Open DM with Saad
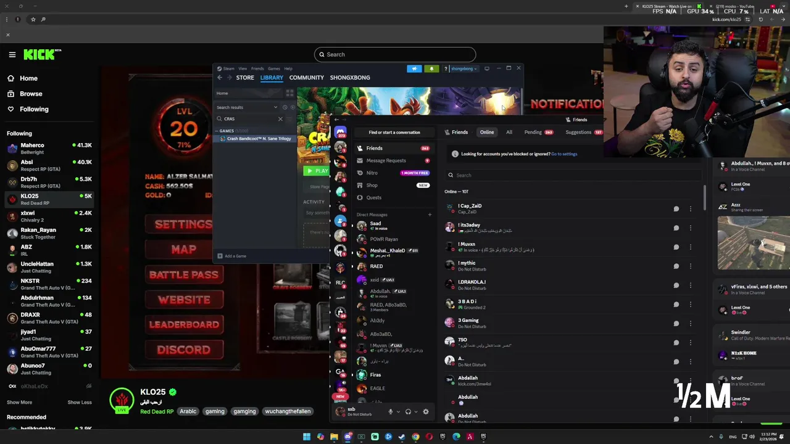The width and height of the screenshot is (790, 444). pos(394,226)
